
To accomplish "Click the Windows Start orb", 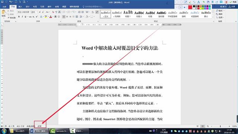I will coord(4,131).
